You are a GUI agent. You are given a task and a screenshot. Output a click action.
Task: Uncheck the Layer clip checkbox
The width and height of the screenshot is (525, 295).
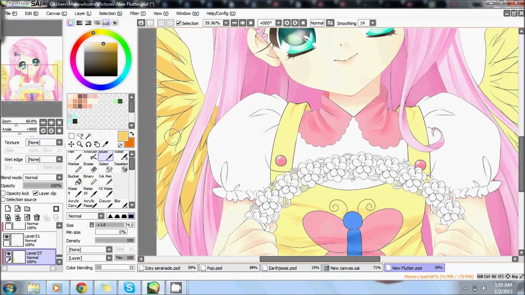pos(35,193)
